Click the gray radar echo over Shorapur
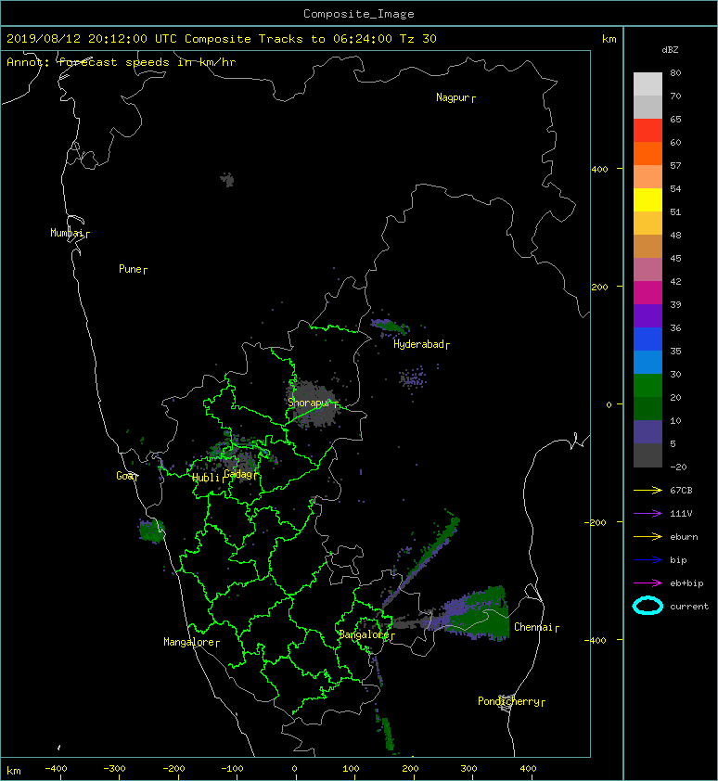The width and height of the screenshot is (718, 781). (x=313, y=403)
